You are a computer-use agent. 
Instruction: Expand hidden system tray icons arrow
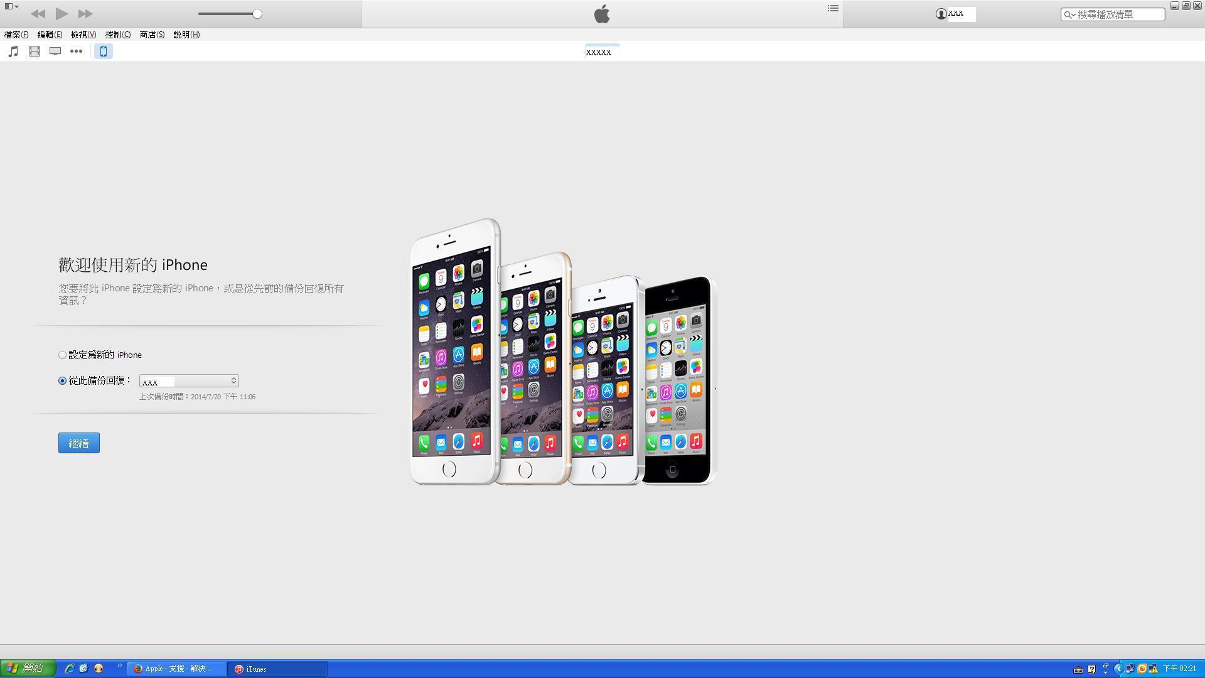tap(1118, 669)
